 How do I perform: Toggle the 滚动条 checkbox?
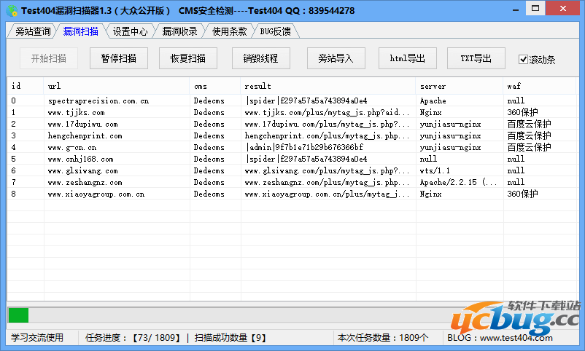click(523, 59)
